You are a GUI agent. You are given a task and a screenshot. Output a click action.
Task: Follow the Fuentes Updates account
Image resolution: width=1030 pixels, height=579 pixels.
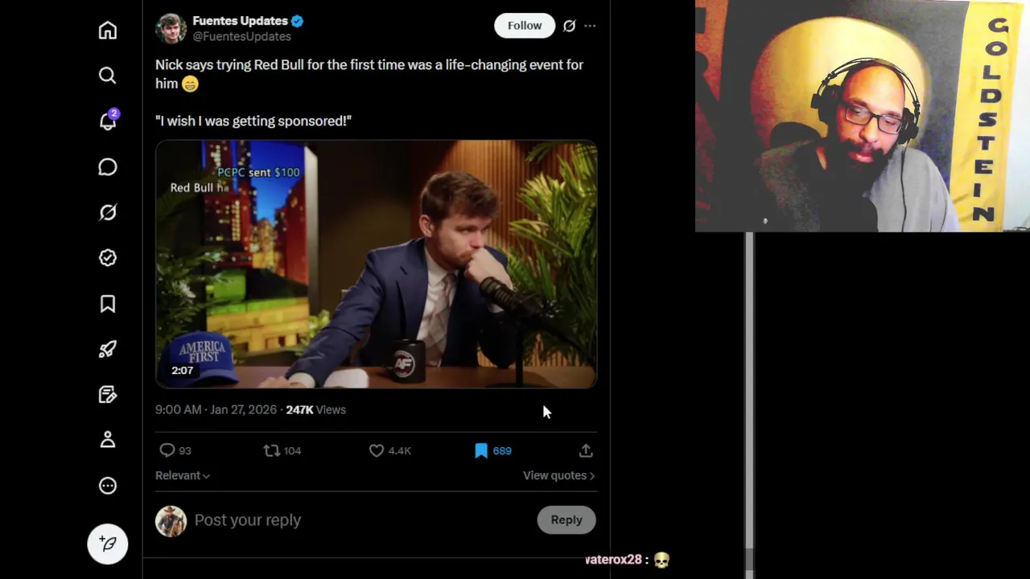click(524, 26)
